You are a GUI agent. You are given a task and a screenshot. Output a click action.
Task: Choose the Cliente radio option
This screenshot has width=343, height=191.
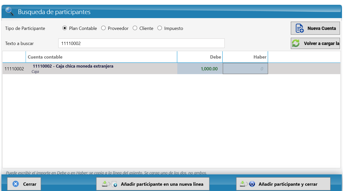135,28
